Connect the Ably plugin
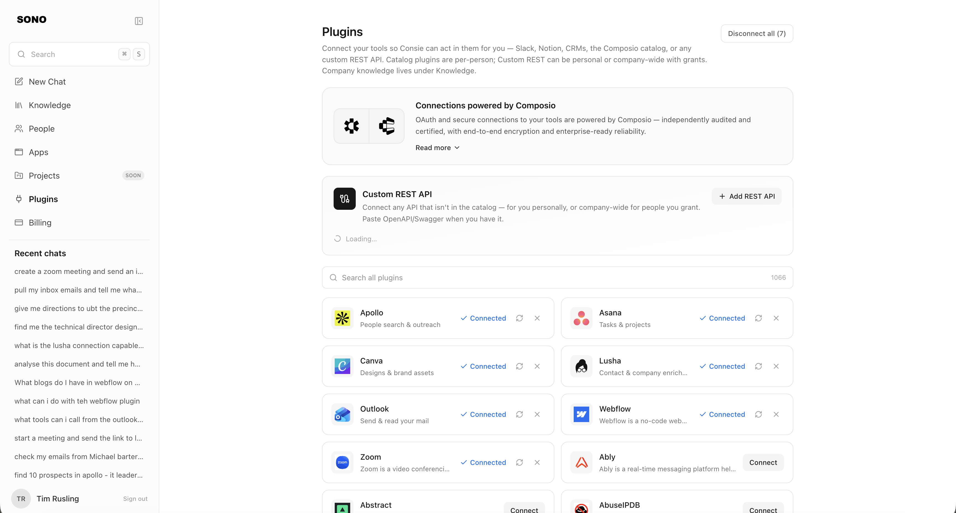 (x=763, y=462)
